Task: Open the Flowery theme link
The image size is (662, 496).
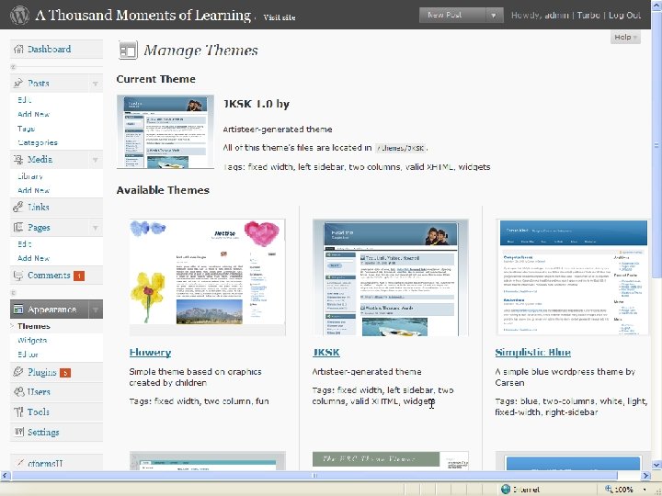Action: (x=150, y=353)
